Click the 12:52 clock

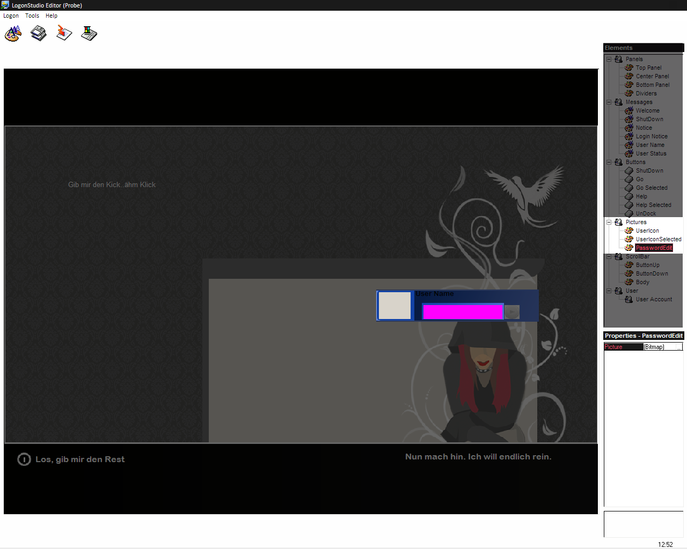coord(666,545)
